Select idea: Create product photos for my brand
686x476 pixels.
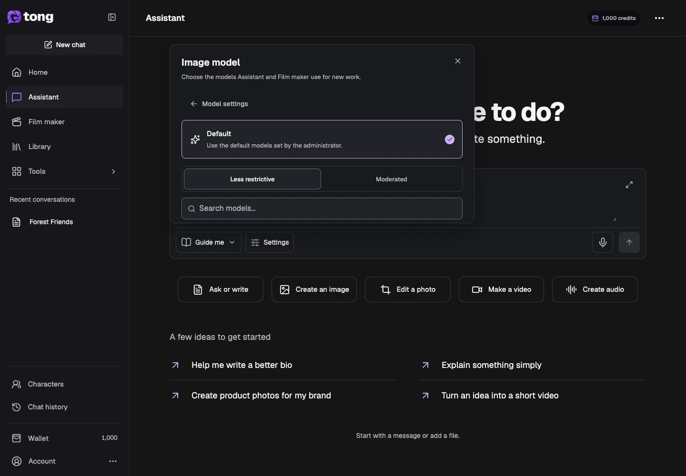[282, 396]
